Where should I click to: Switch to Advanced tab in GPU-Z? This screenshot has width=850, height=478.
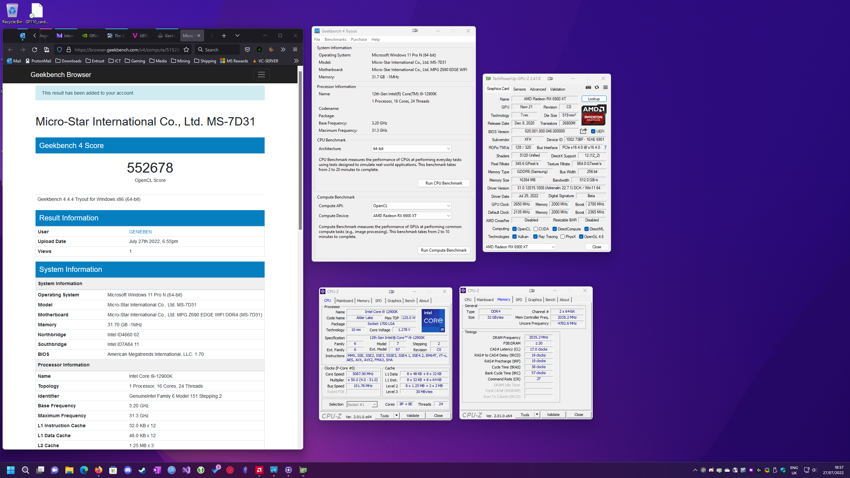(538, 89)
